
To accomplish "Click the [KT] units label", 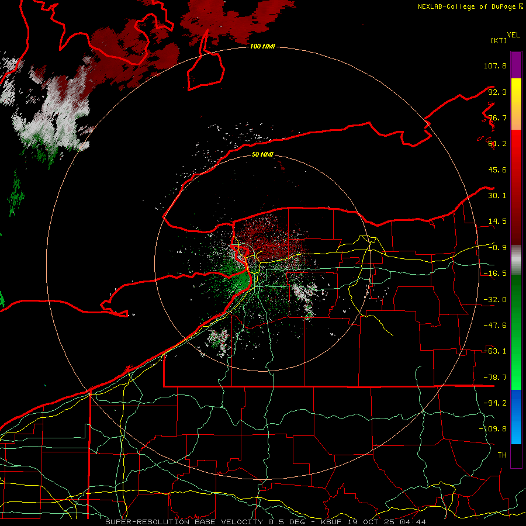I will point(499,40).
